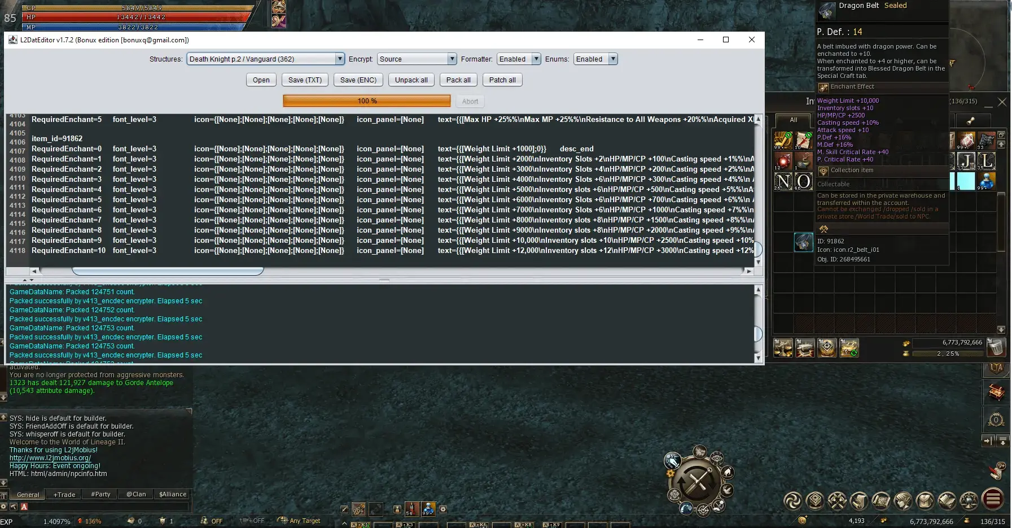Click the log pane scroll-down arrow
Image resolution: width=1012 pixels, height=528 pixels.
pos(758,358)
